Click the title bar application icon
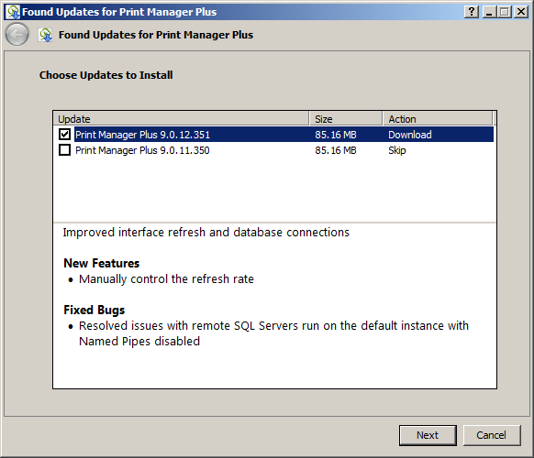 coord(13,12)
